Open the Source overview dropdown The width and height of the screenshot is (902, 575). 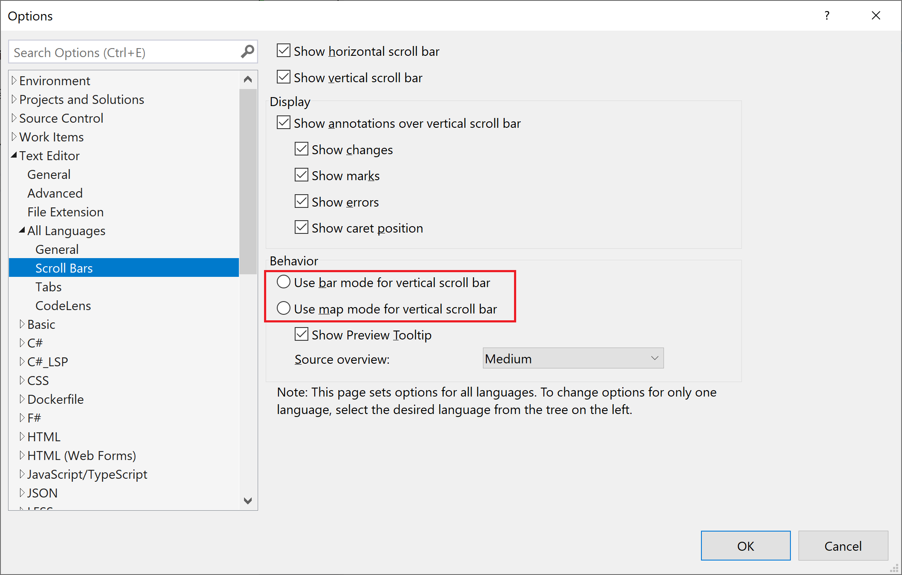(x=573, y=359)
